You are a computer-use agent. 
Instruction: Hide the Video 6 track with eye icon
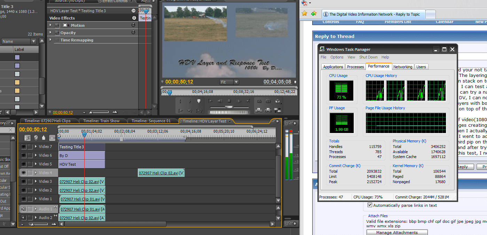click(23, 155)
